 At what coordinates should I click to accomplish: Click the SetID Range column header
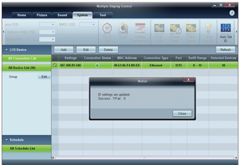click(x=197, y=58)
